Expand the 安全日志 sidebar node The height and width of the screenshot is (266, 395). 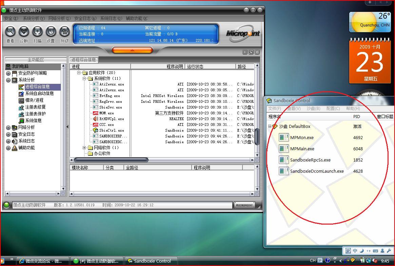(x=8, y=134)
